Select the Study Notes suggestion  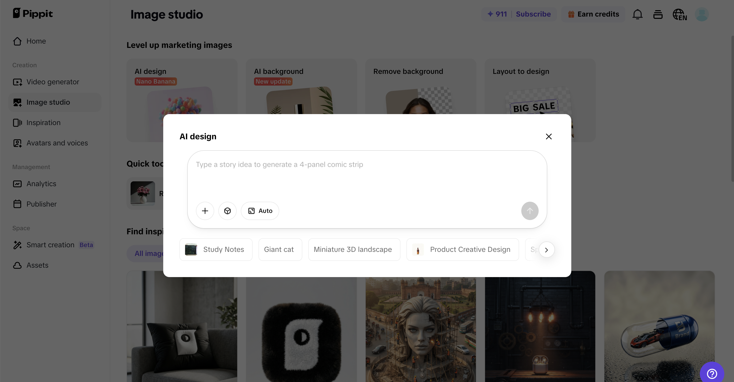(216, 250)
